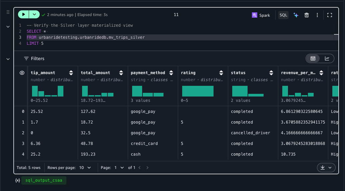Screen dimensions: 345x191
Task: Sort by revenue_per_m column
Action: [321, 73]
